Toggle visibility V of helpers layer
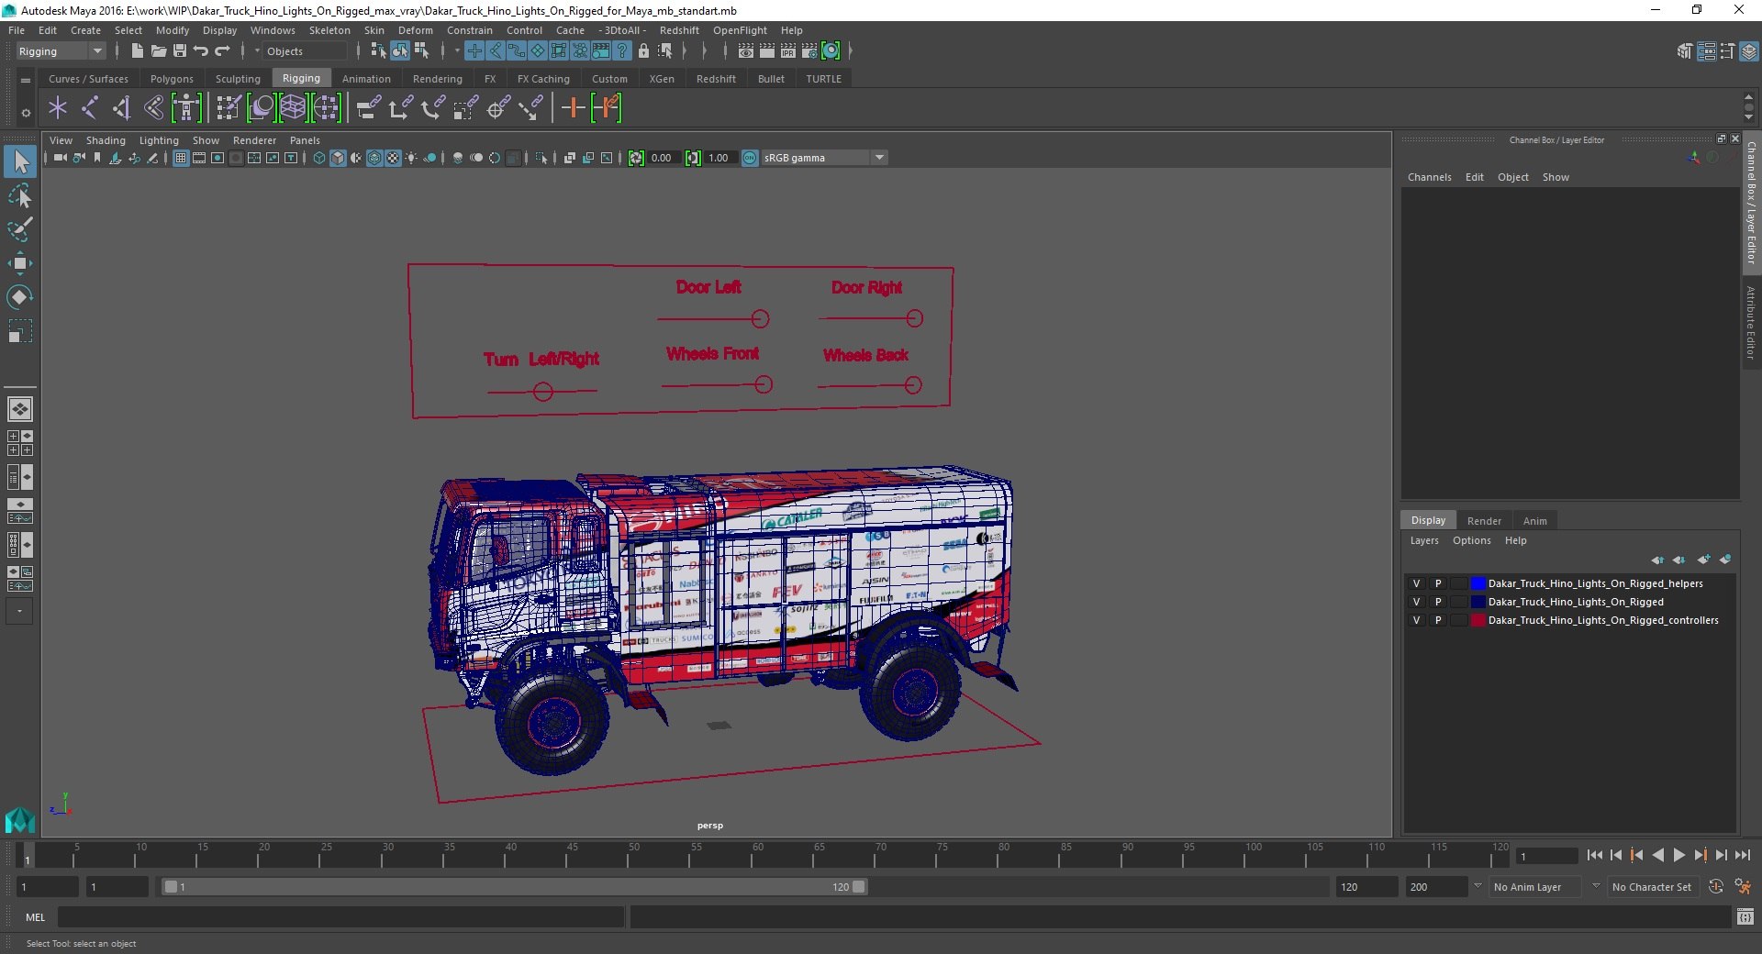 [1416, 583]
